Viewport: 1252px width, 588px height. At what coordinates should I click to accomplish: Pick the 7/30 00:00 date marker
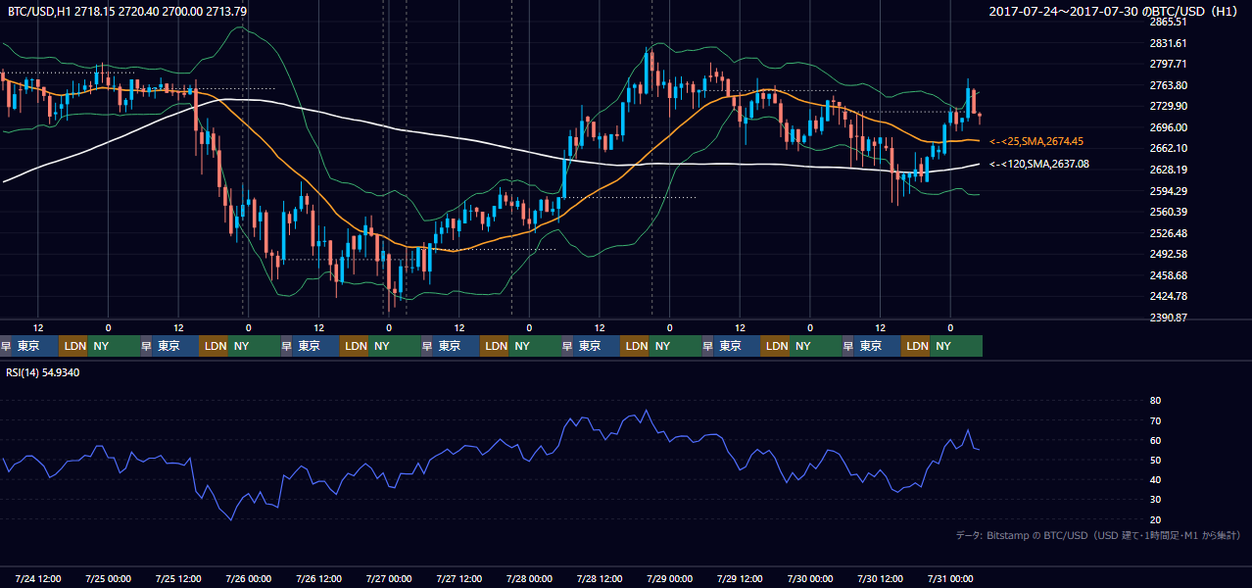coord(810,578)
